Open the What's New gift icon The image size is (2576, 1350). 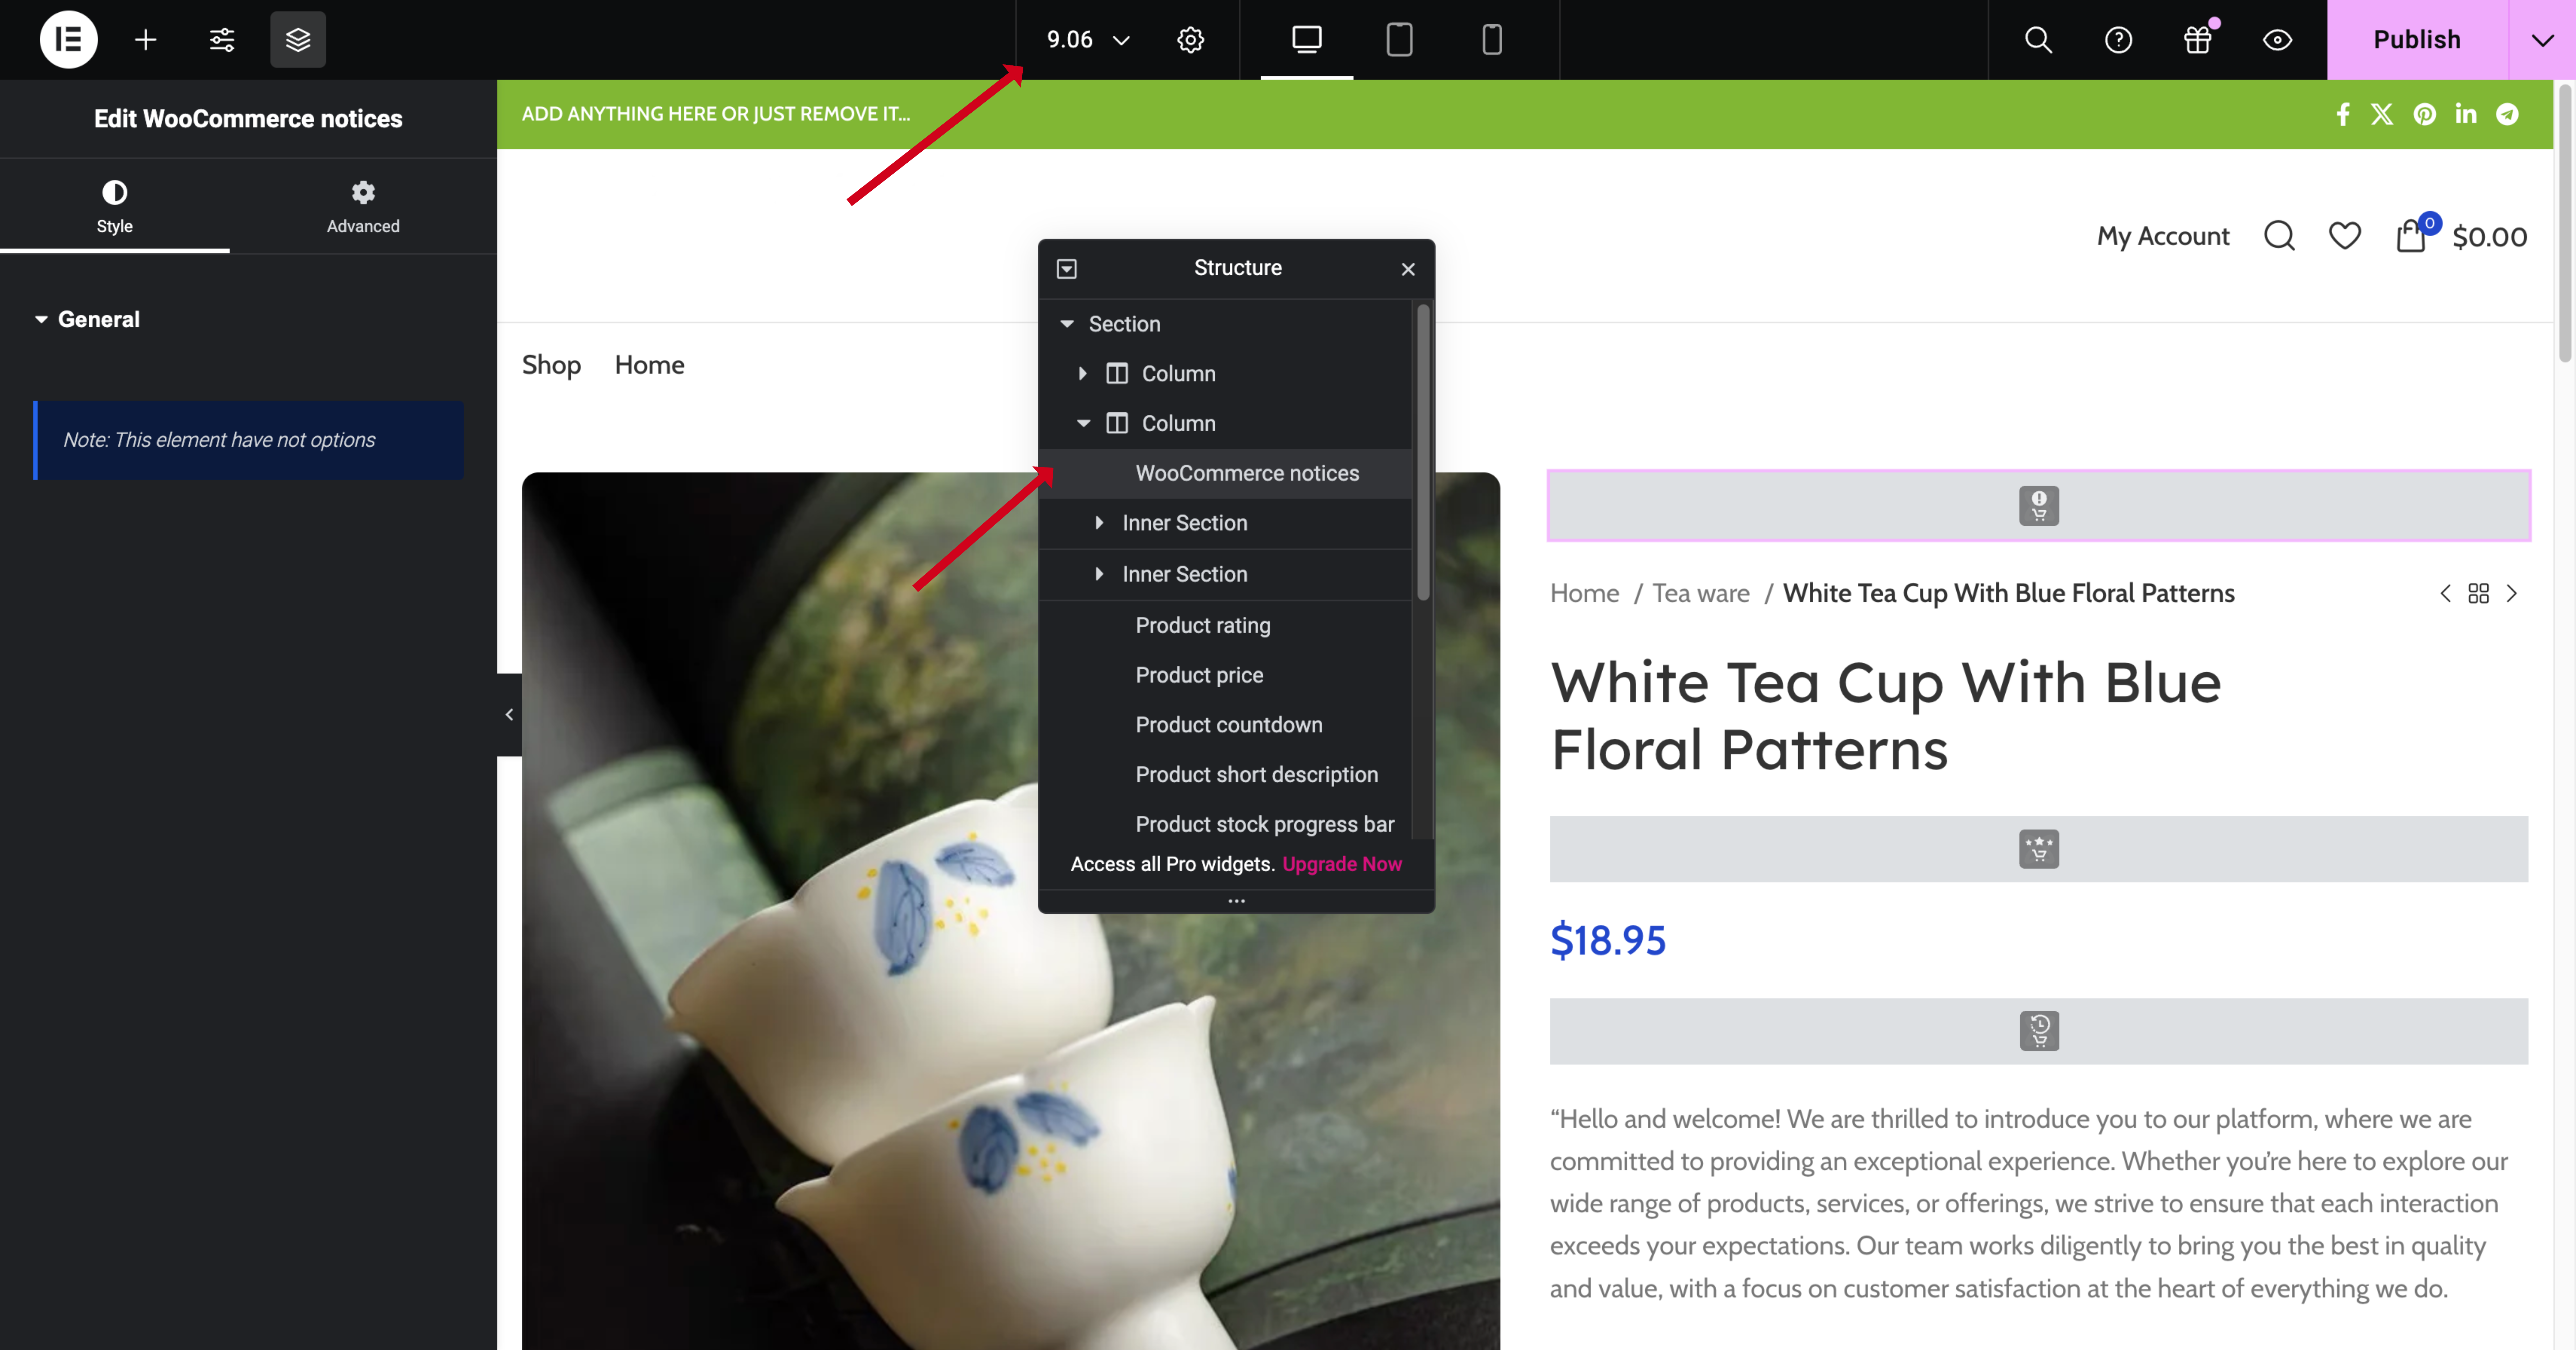pyautogui.click(x=2198, y=40)
